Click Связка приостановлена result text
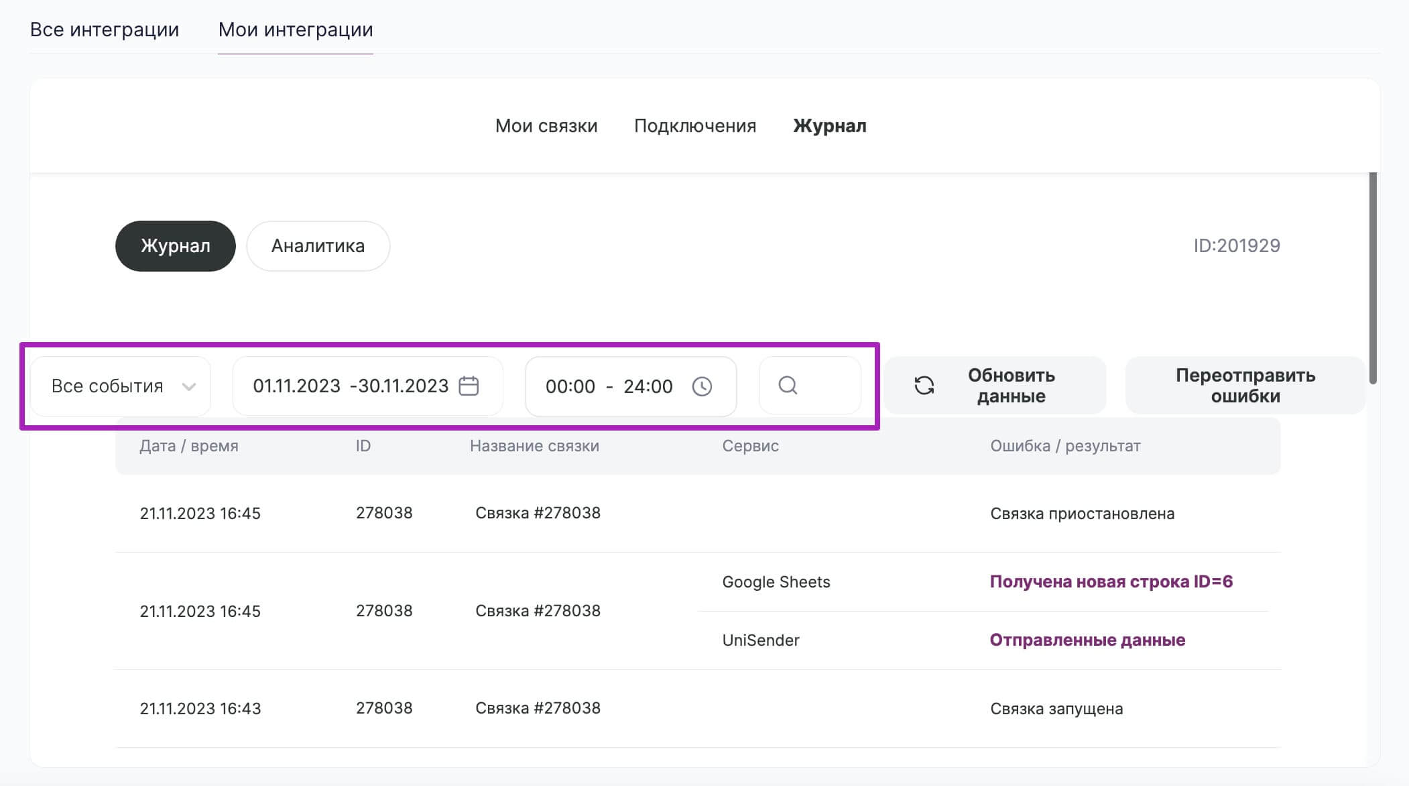Viewport: 1409px width, 786px height. [x=1082, y=514]
